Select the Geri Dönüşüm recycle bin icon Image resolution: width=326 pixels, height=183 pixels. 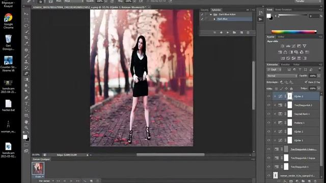(x=8, y=42)
